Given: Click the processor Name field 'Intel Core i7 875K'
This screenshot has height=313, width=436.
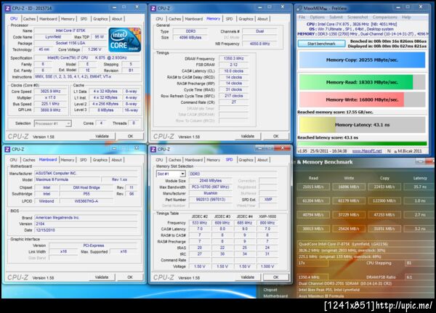Looking at the screenshot, I should click(70, 31).
